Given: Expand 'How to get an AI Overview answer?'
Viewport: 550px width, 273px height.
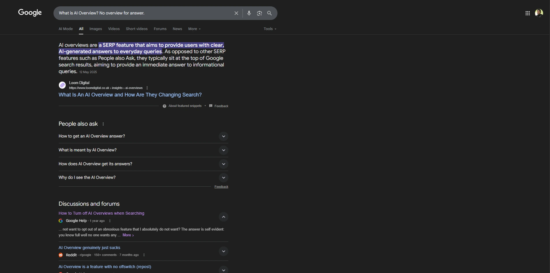Looking at the screenshot, I should point(223,136).
